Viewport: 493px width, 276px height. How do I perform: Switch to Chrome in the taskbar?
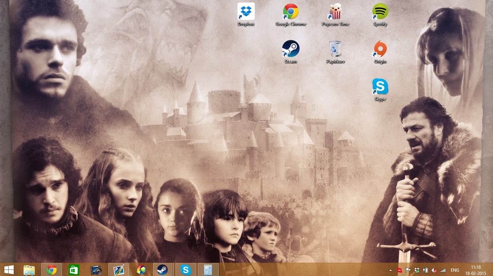click(x=52, y=270)
